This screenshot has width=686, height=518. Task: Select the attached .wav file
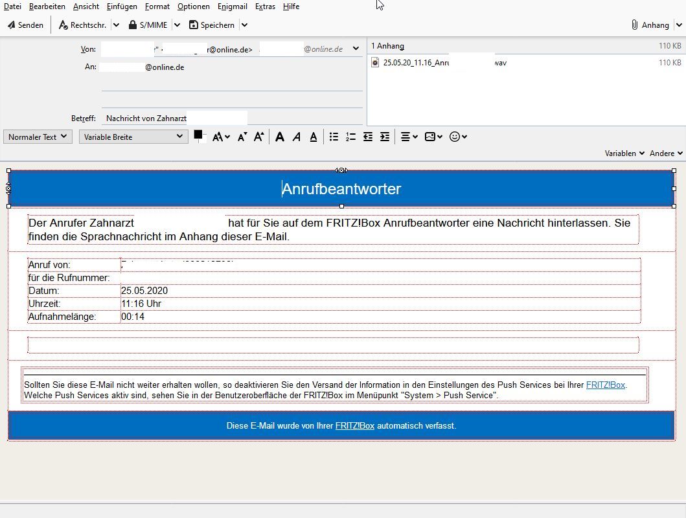526,63
